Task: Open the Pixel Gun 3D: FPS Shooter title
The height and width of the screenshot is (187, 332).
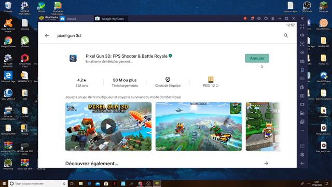Action: coord(127,56)
